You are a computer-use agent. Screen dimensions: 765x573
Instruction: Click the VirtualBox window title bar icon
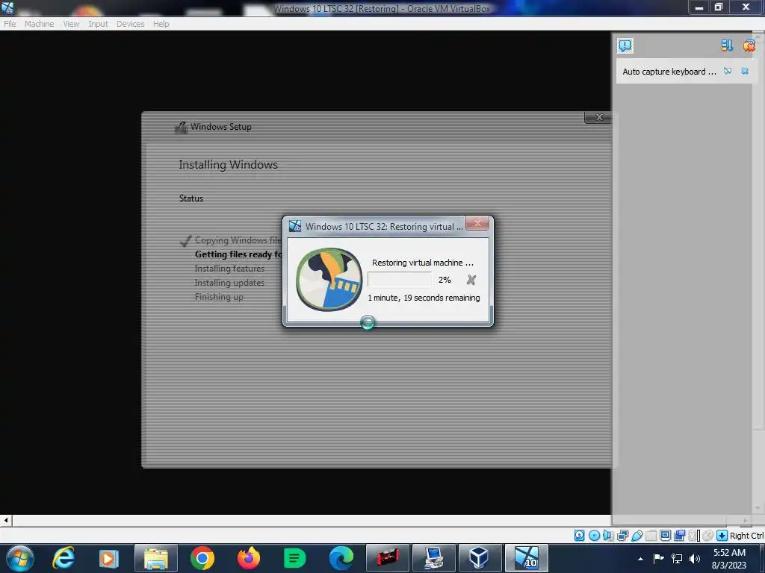coord(7,7)
